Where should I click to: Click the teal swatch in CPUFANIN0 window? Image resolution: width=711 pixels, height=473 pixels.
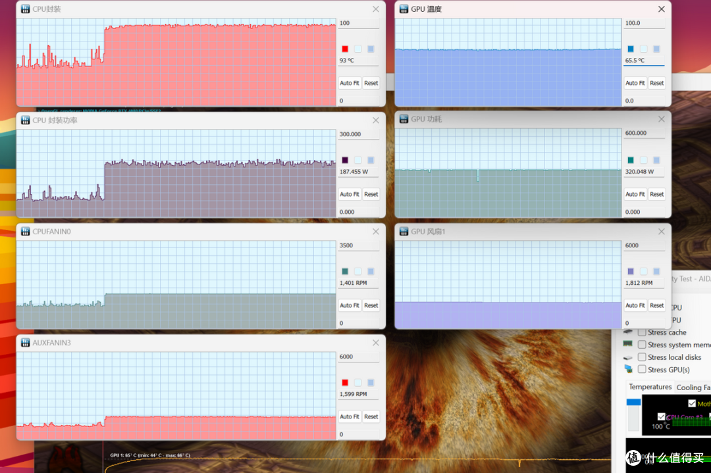(x=344, y=272)
